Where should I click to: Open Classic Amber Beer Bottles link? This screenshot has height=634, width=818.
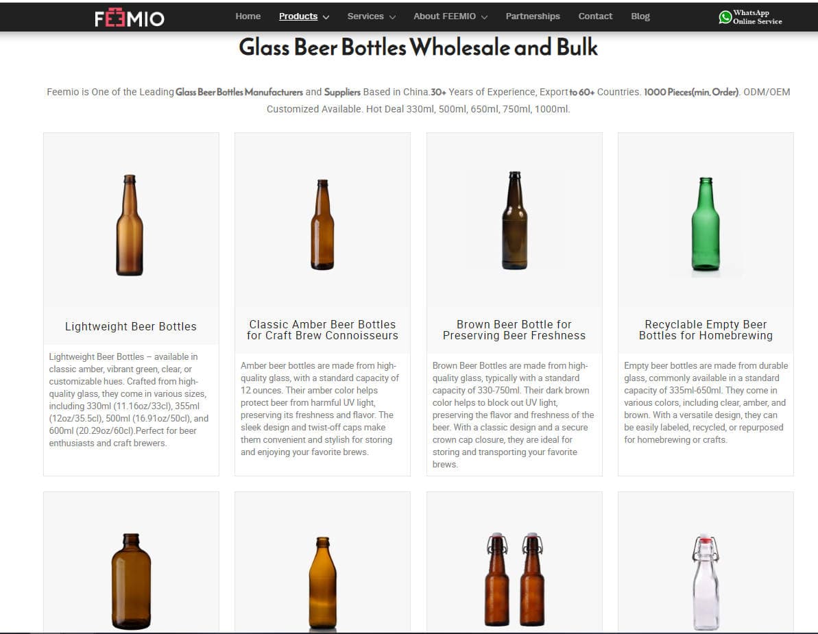coord(322,330)
